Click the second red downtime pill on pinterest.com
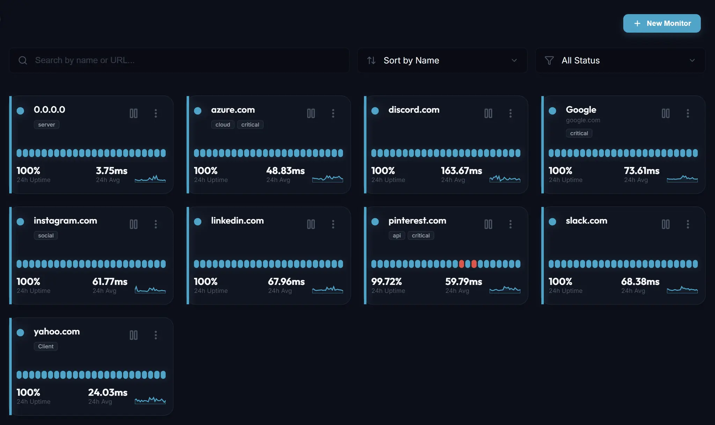 coord(474,264)
